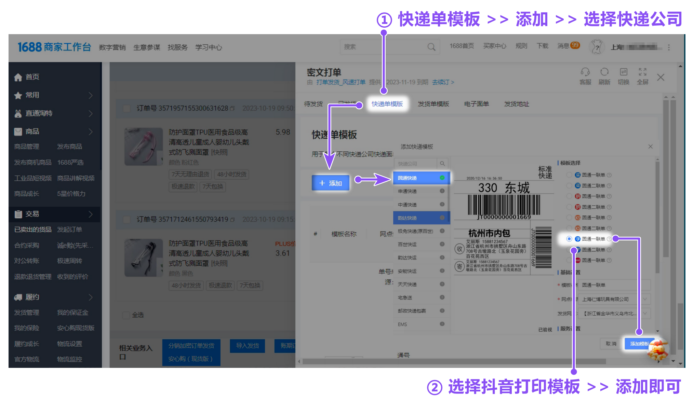Viewport: 694px width, 402px height.
Task: Open 发货网点 浙江省金华市义乌市 dropdown
Action: 614,314
